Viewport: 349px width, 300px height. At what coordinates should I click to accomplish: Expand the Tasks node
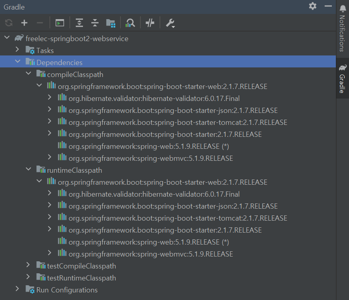pyautogui.click(x=17, y=49)
